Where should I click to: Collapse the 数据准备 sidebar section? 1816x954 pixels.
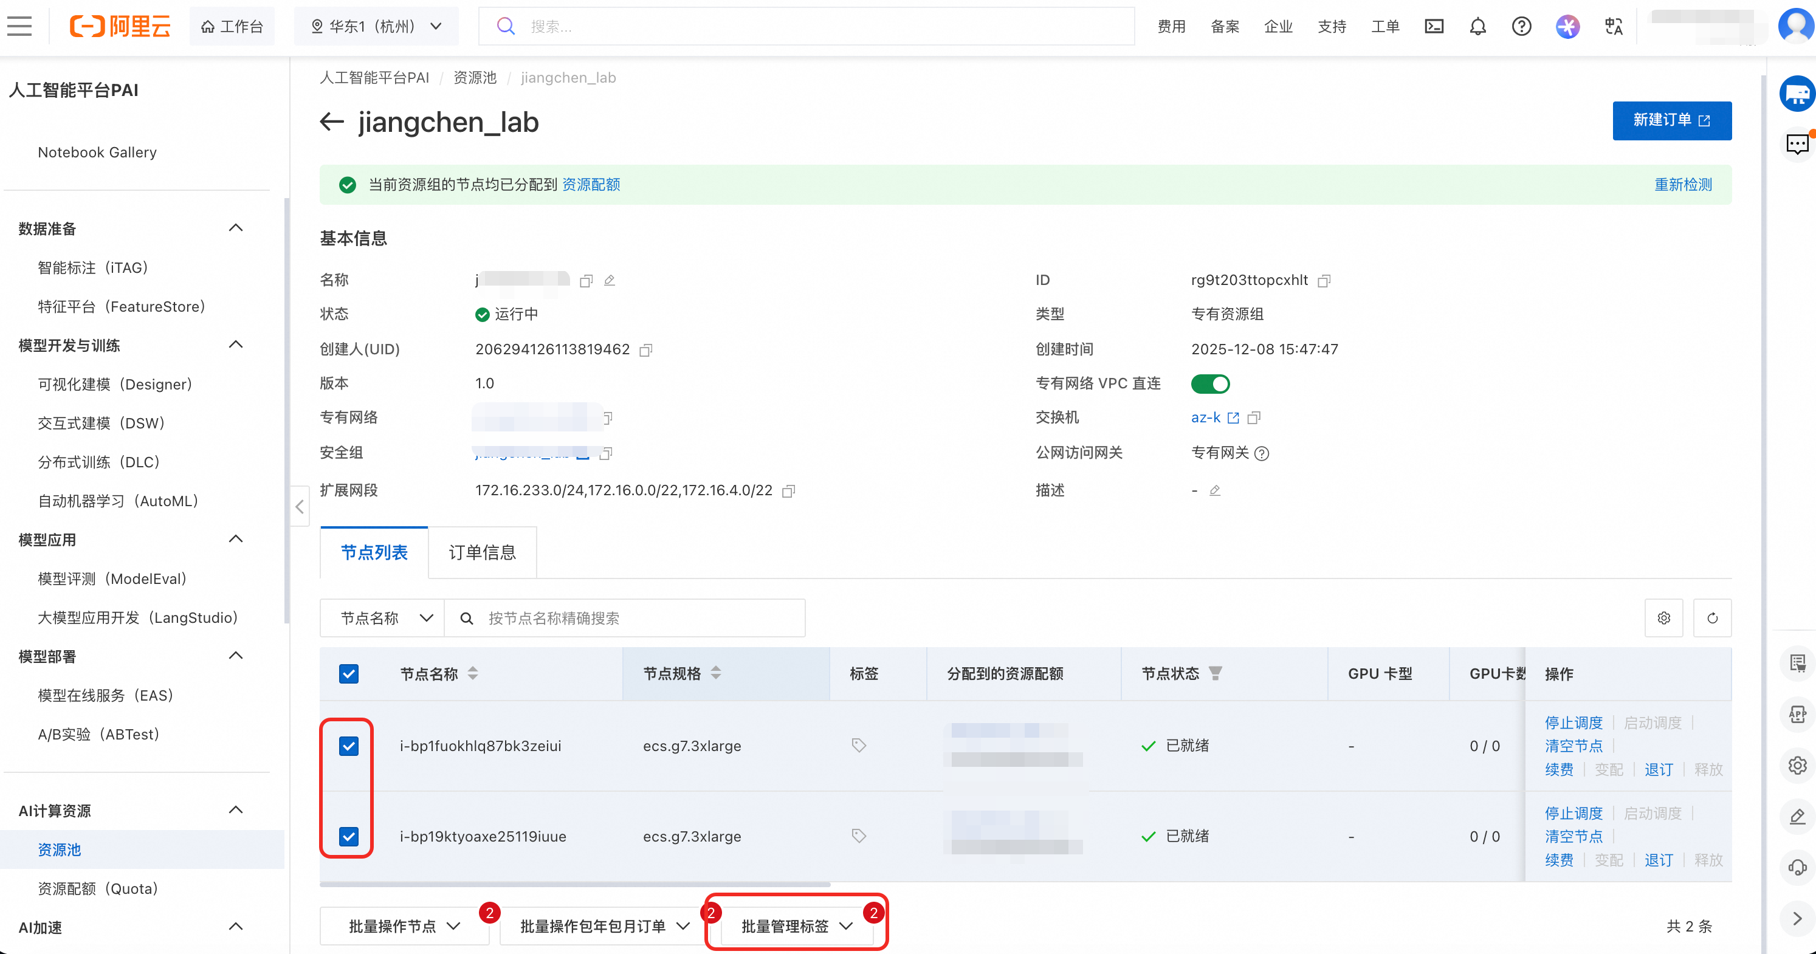tap(235, 228)
